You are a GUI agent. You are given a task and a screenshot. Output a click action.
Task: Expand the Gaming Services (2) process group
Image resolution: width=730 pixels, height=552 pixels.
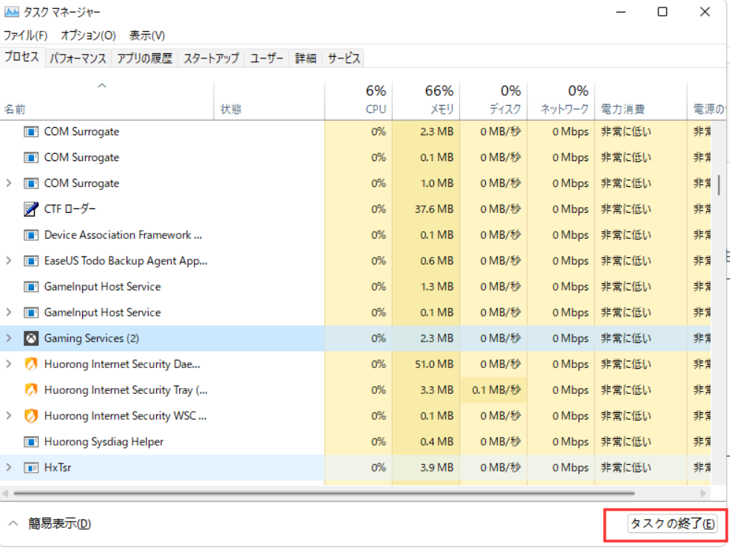click(x=9, y=338)
